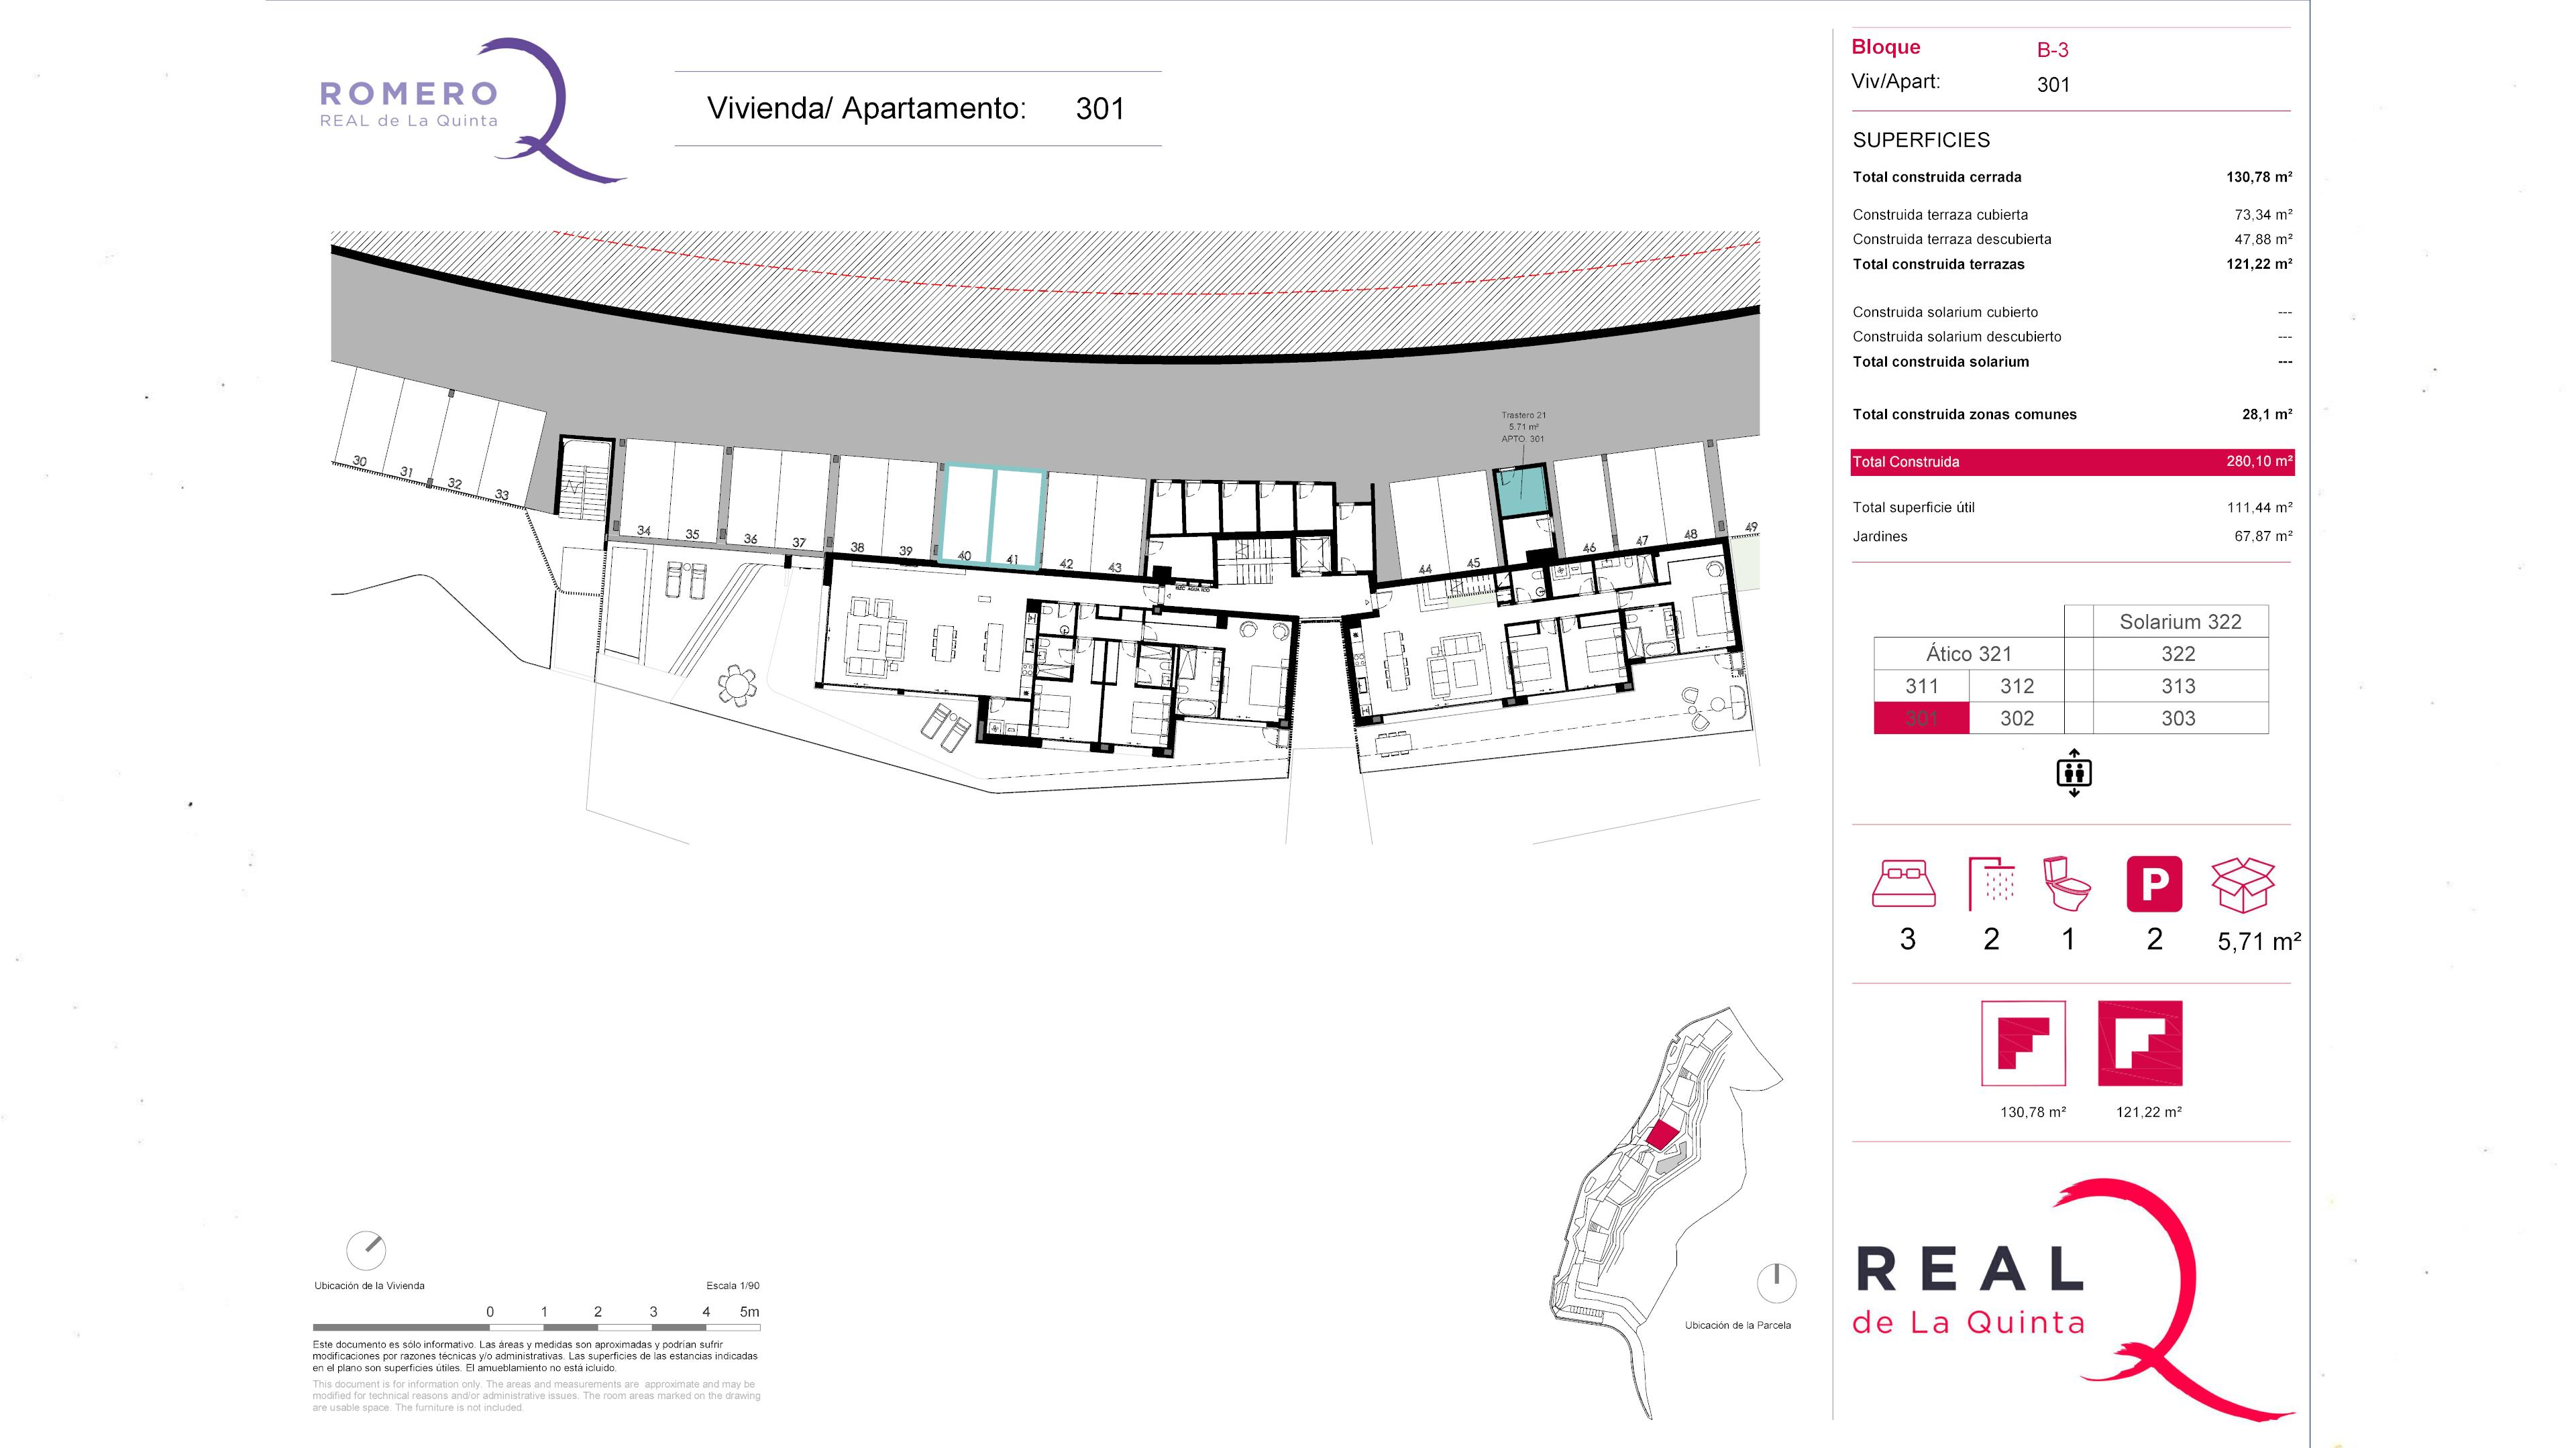Click the shower icon above number 2
The image size is (2576, 1448).
[1991, 884]
